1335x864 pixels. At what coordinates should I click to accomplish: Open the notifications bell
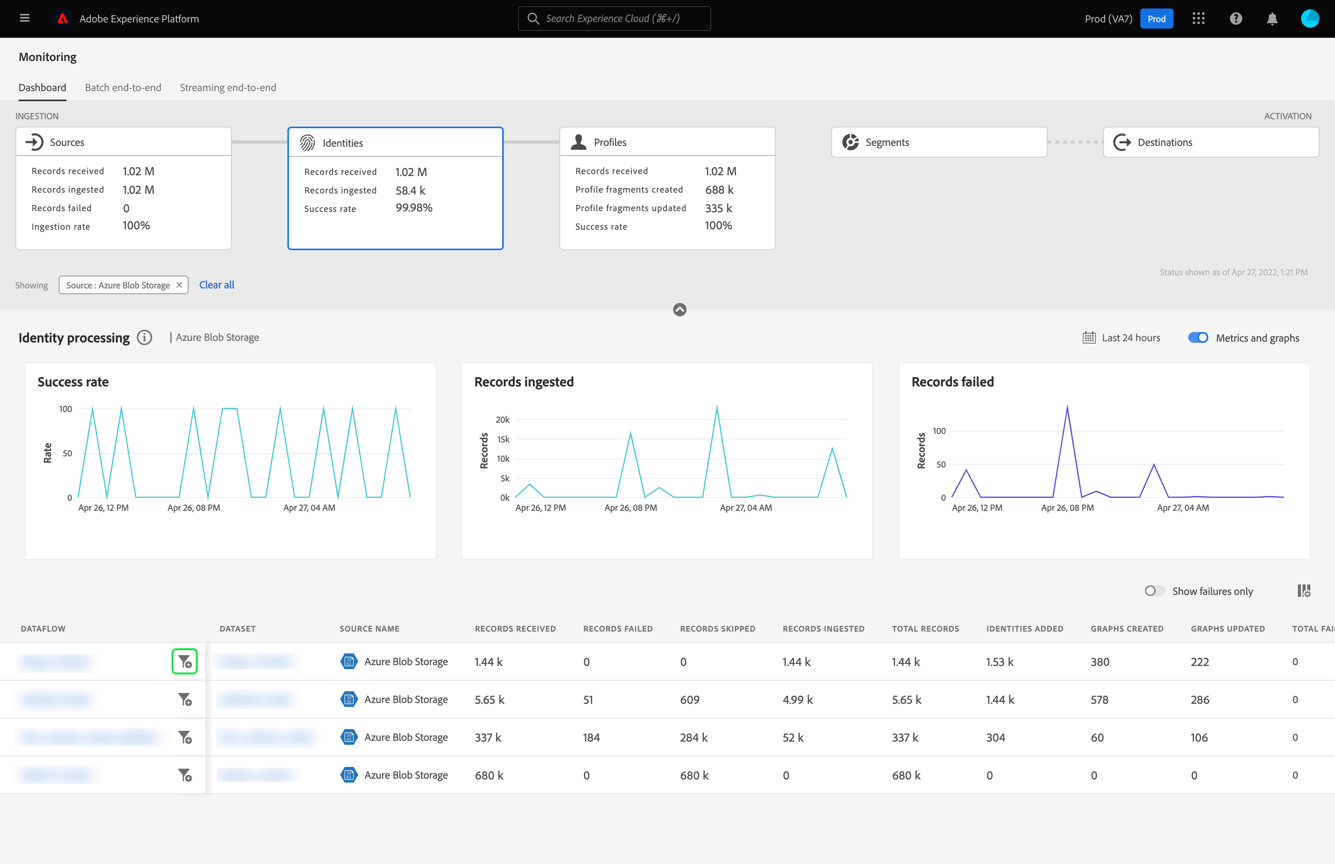[x=1272, y=19]
